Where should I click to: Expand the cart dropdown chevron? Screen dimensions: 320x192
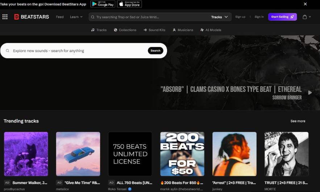(x=310, y=17)
